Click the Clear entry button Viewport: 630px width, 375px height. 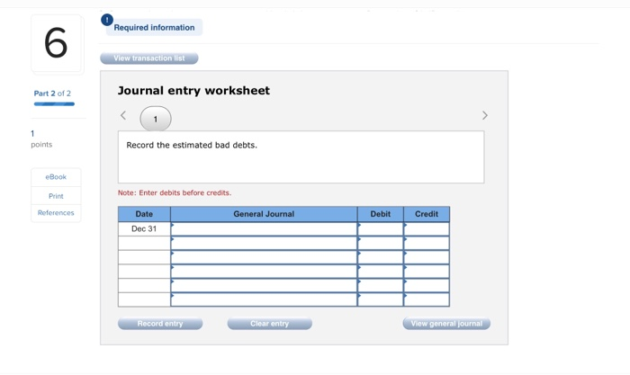(x=270, y=324)
